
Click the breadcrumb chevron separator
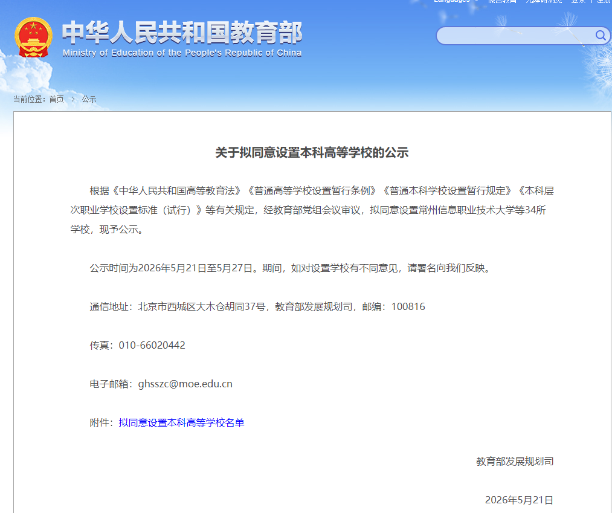coord(73,99)
